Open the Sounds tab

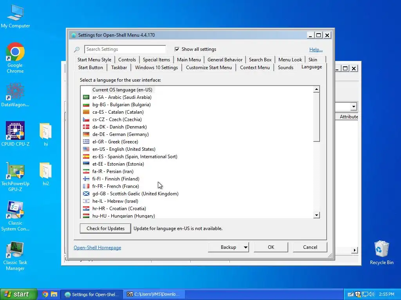(285, 68)
